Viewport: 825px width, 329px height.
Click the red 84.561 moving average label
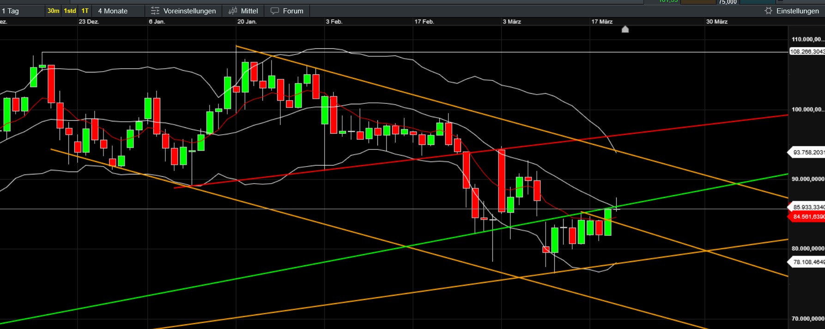coord(807,216)
